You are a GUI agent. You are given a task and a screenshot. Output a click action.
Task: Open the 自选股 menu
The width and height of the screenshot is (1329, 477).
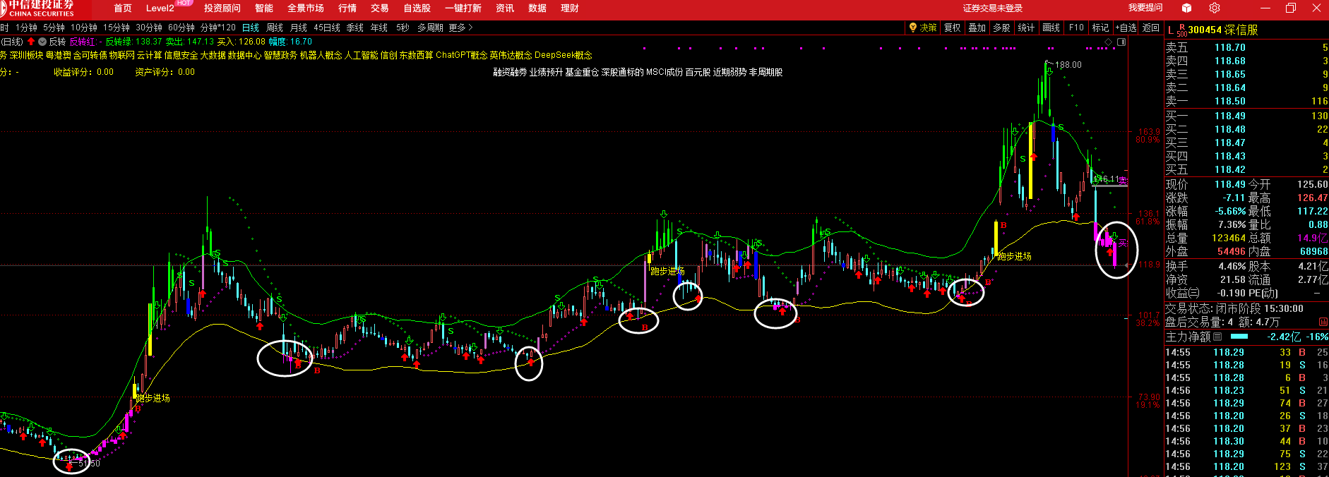[x=417, y=8]
